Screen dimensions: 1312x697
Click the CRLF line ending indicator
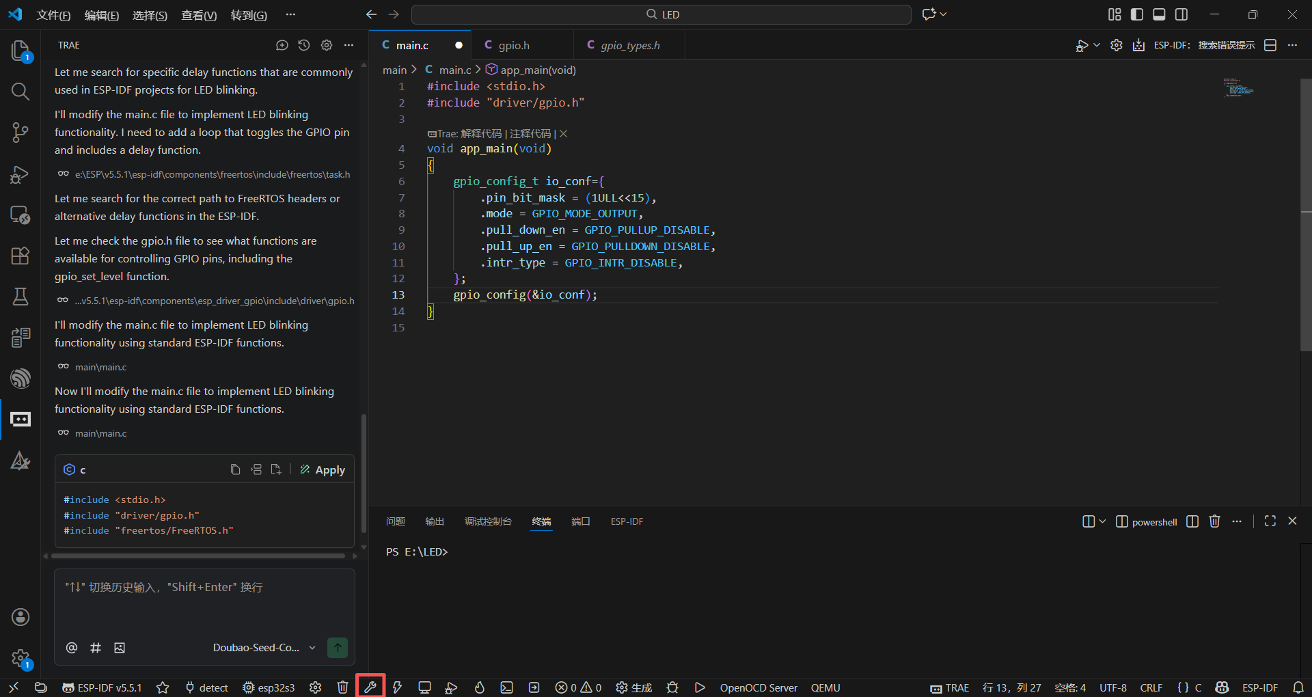[1151, 687]
